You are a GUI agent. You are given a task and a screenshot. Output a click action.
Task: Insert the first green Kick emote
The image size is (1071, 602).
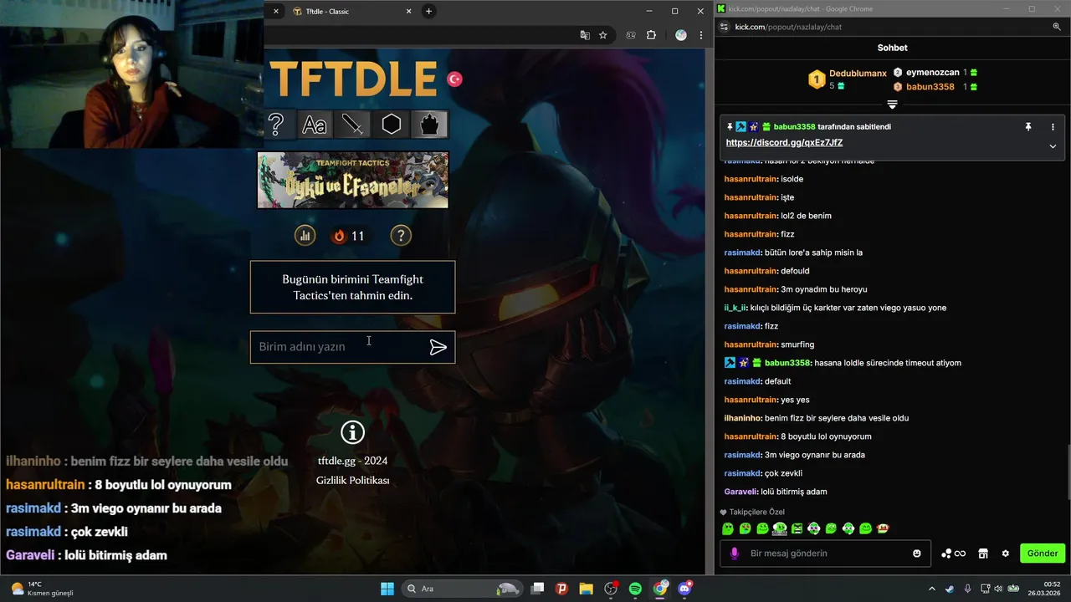click(728, 528)
